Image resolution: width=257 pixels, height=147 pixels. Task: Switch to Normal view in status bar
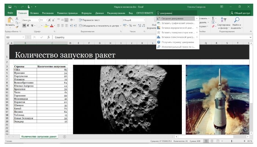[206, 141]
